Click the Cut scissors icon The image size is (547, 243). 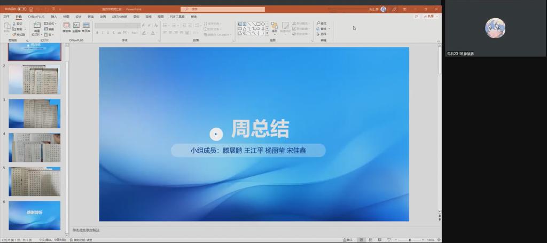pyautogui.click(x=19, y=24)
